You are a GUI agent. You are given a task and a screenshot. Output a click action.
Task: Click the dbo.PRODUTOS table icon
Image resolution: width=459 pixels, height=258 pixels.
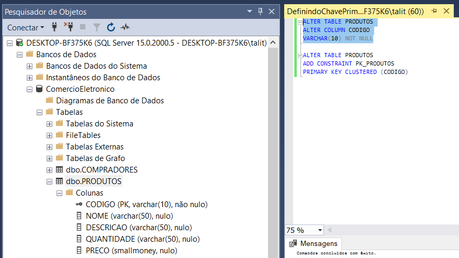(x=60, y=181)
